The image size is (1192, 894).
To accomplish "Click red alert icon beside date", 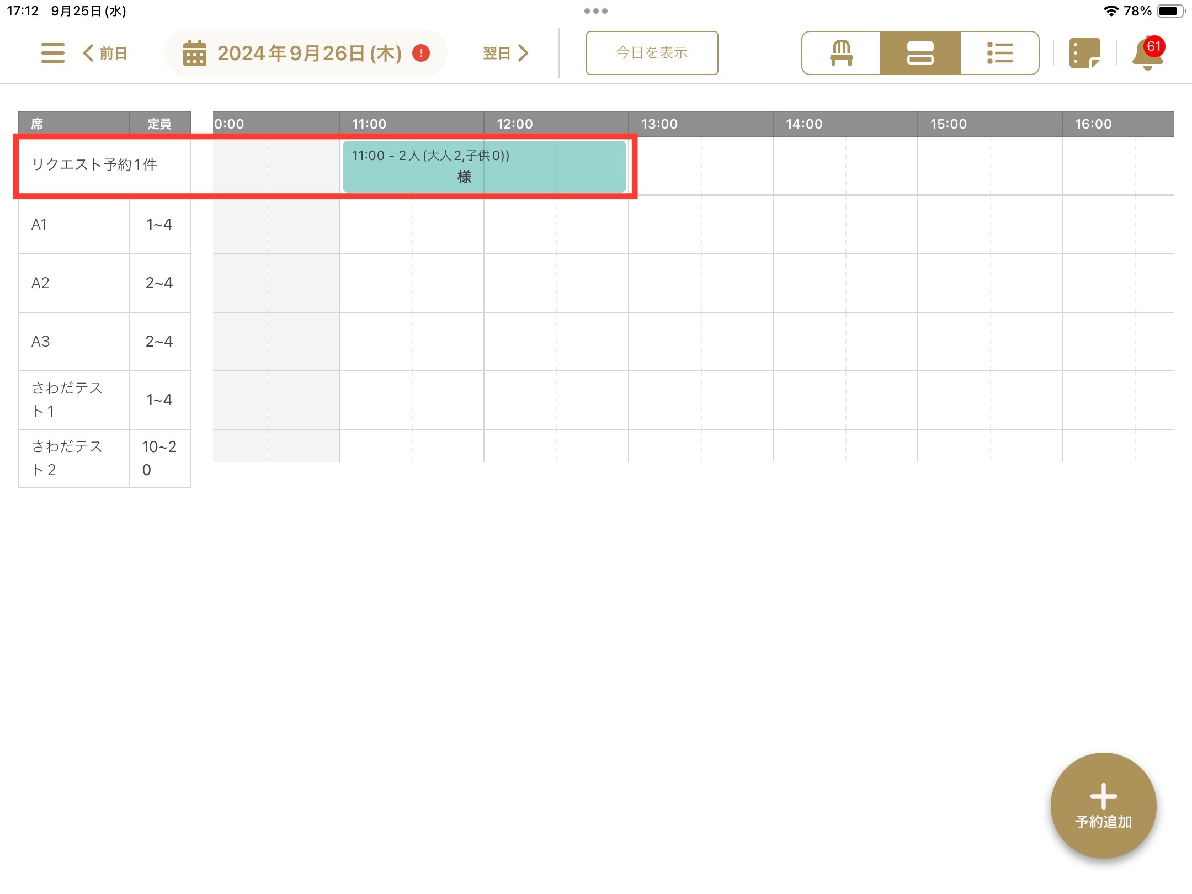I will 421,53.
